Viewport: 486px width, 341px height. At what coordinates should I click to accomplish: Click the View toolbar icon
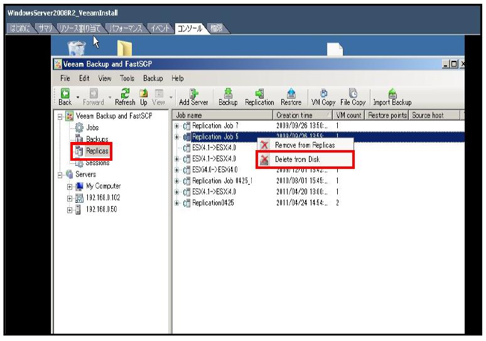coord(159,97)
